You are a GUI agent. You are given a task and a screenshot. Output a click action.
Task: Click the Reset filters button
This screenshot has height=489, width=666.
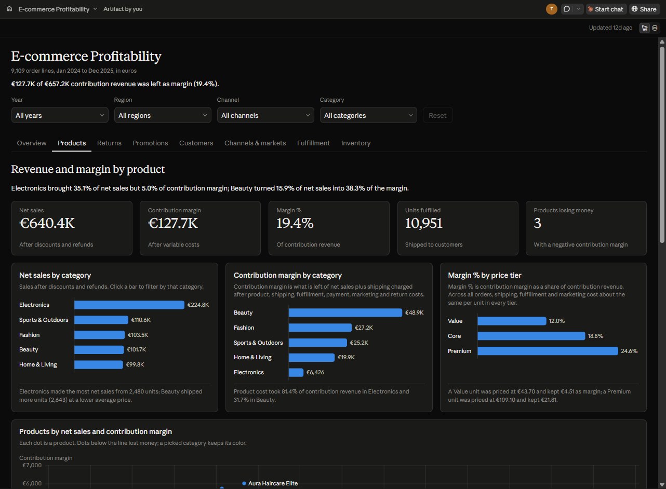437,115
